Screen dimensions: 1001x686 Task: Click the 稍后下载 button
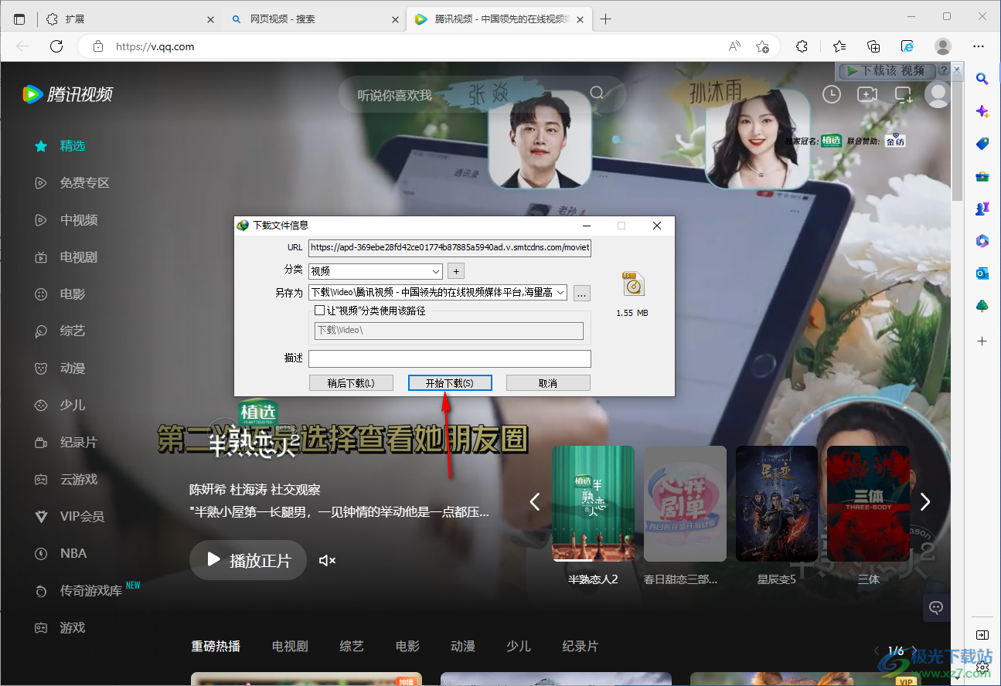[x=351, y=383]
